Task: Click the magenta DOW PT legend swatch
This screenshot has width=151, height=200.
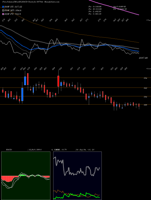Action: 3,14
